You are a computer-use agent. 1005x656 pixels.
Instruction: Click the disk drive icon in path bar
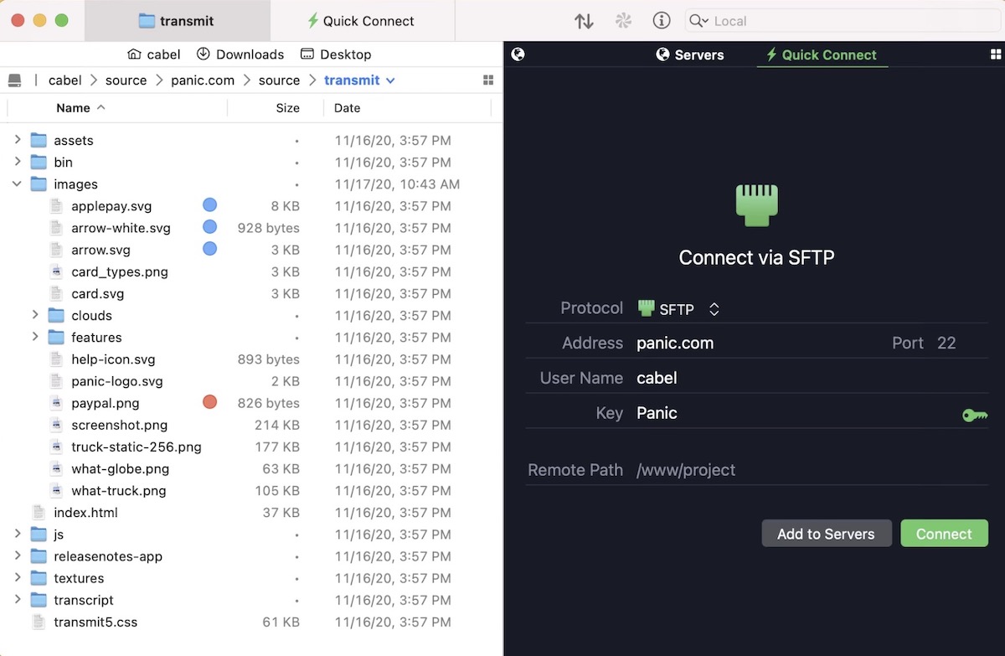coord(14,80)
